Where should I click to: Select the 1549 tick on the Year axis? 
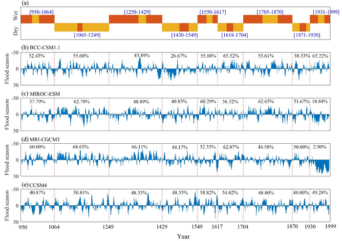tap(197, 227)
